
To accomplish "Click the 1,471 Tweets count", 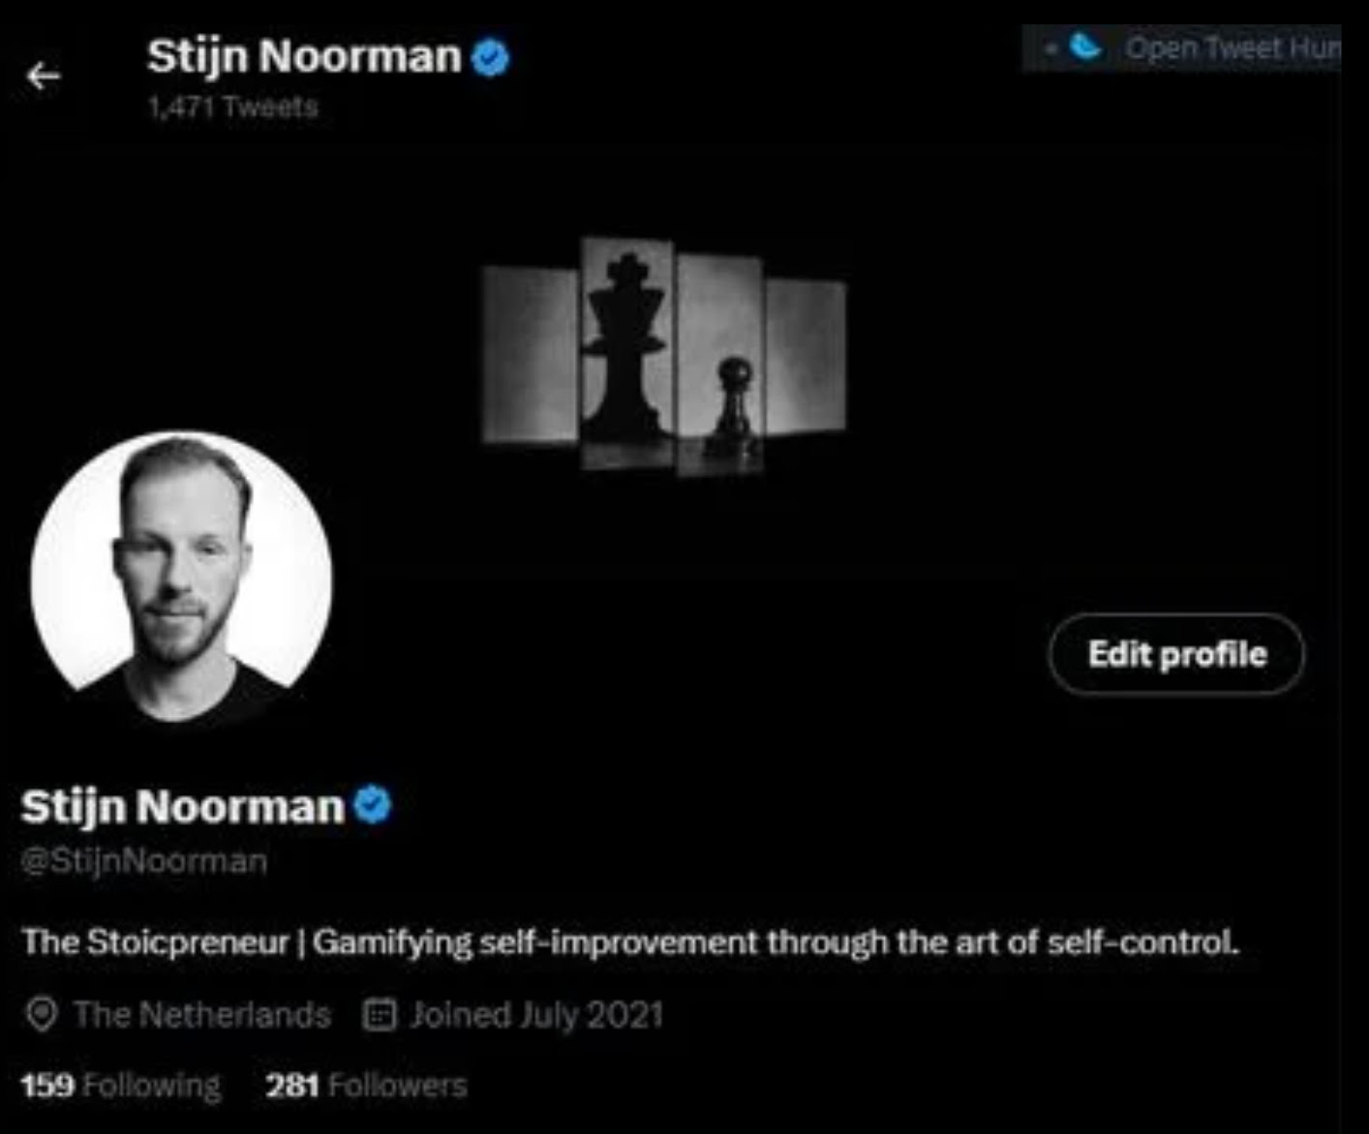I will 232,106.
